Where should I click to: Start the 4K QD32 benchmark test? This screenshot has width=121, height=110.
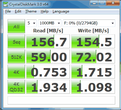coord(16,87)
